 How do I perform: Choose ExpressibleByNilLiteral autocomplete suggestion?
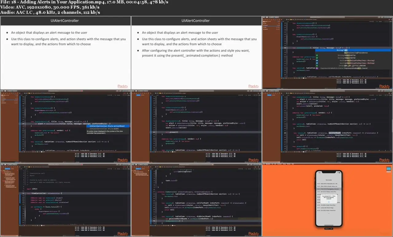point(353,68)
